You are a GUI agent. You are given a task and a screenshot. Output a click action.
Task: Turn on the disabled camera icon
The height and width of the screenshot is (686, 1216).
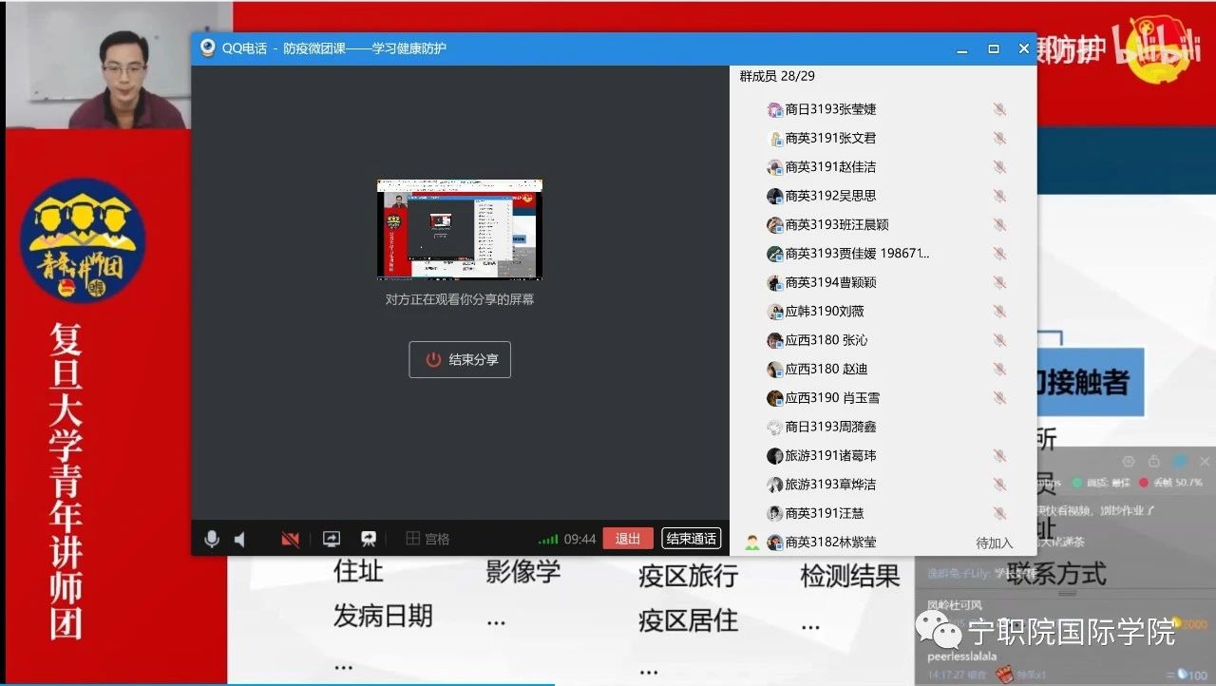click(x=291, y=539)
